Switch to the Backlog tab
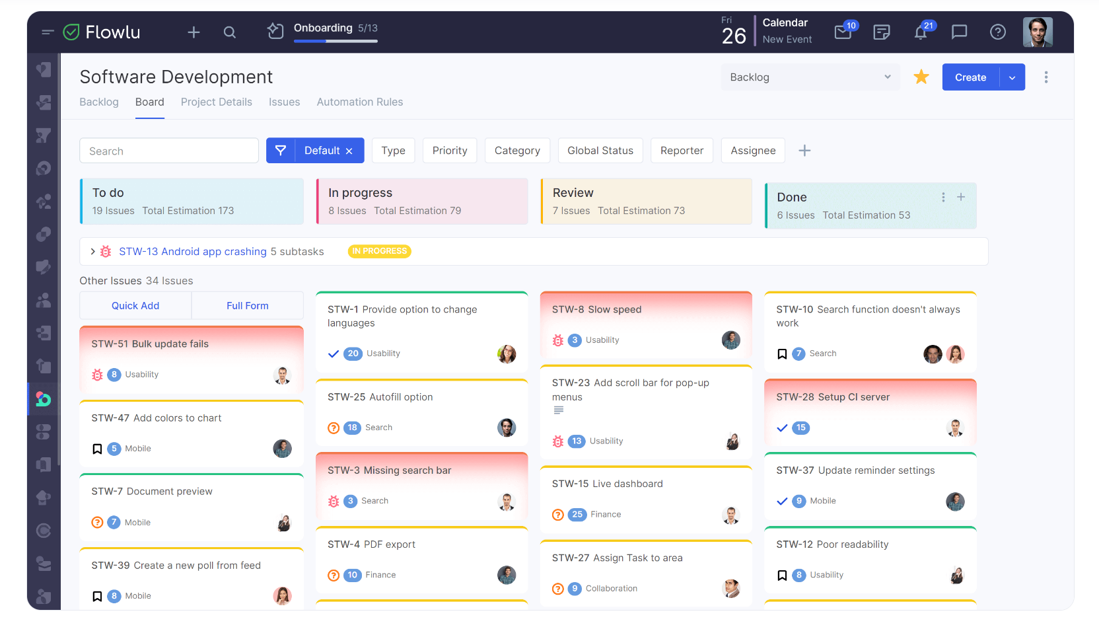1099x635 pixels. point(99,102)
